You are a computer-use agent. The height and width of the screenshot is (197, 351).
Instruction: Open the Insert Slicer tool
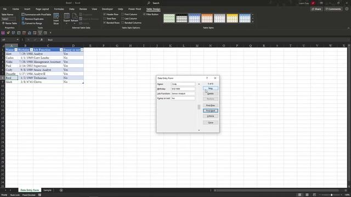56,19
